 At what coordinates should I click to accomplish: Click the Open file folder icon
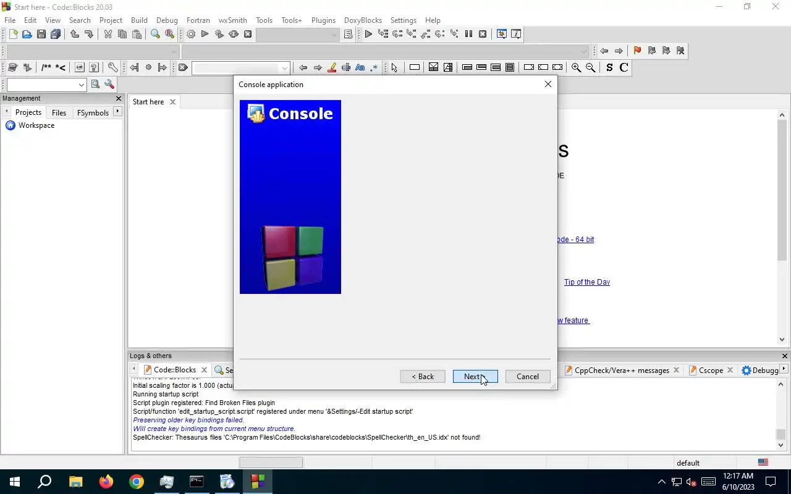[27, 35]
